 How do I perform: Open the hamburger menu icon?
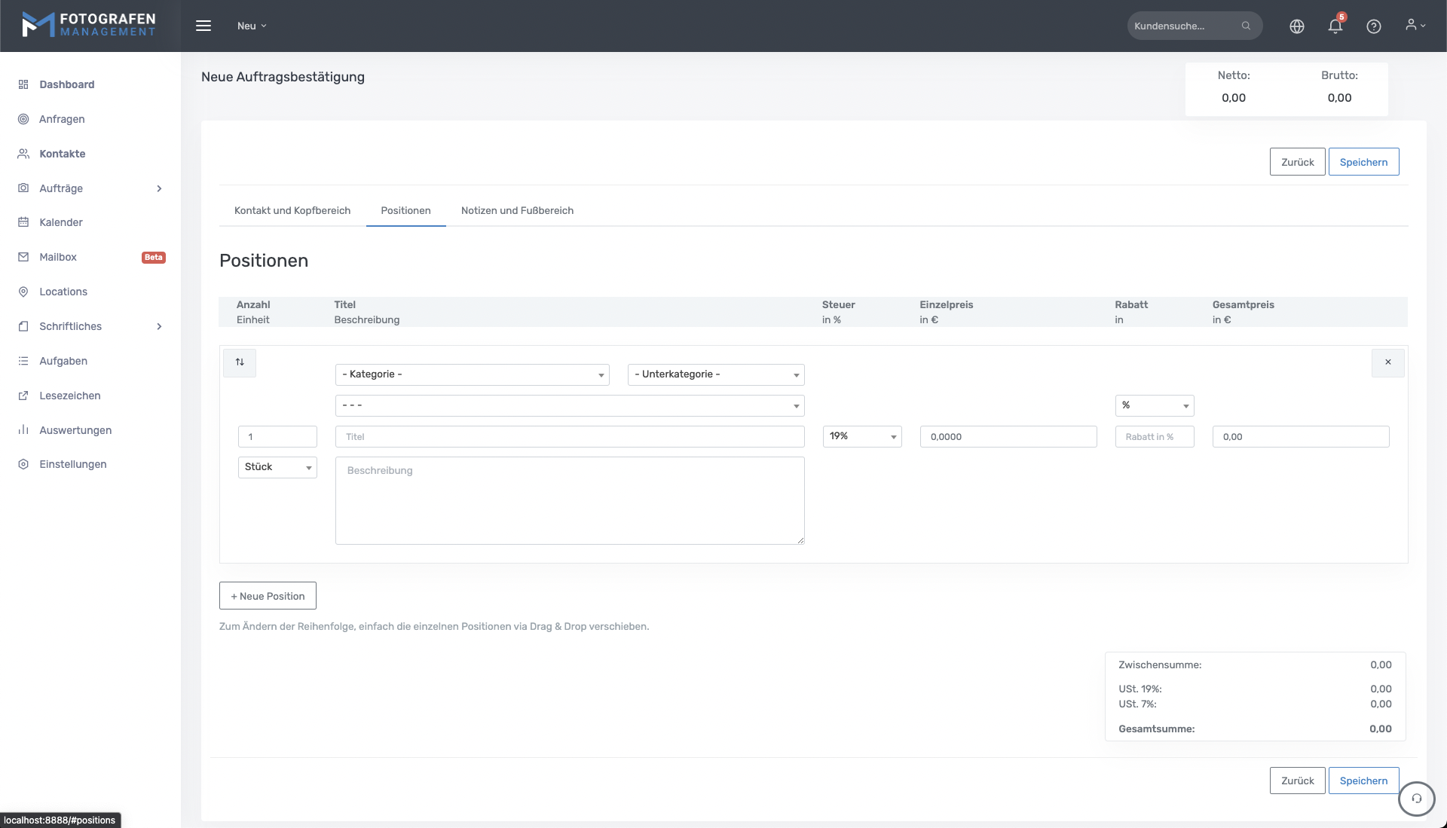203,26
